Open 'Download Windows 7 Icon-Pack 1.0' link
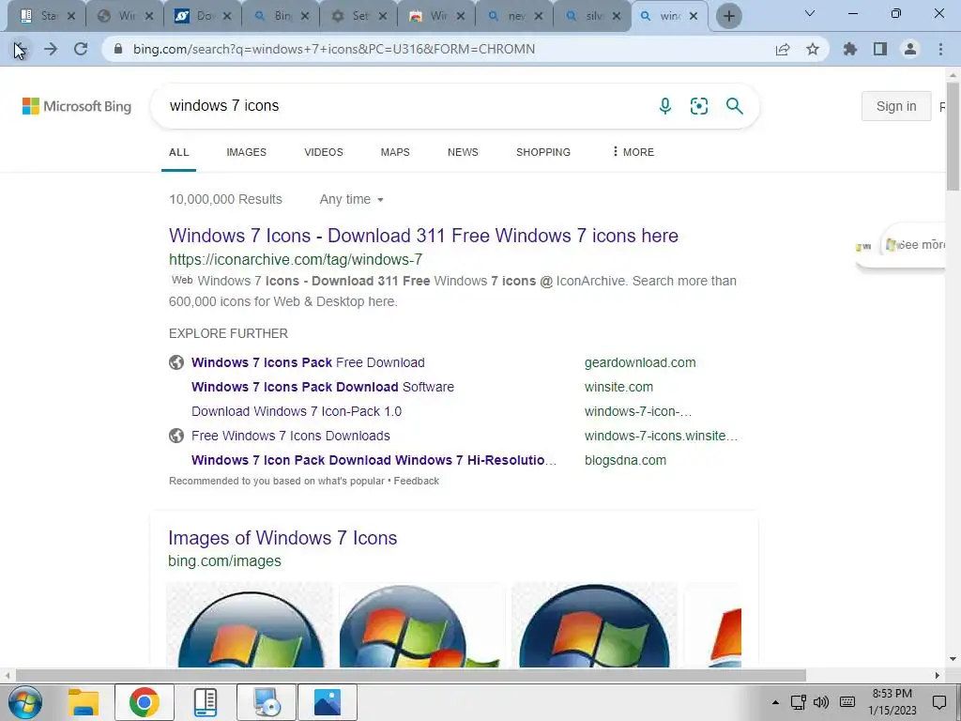This screenshot has height=721, width=961. (x=297, y=411)
